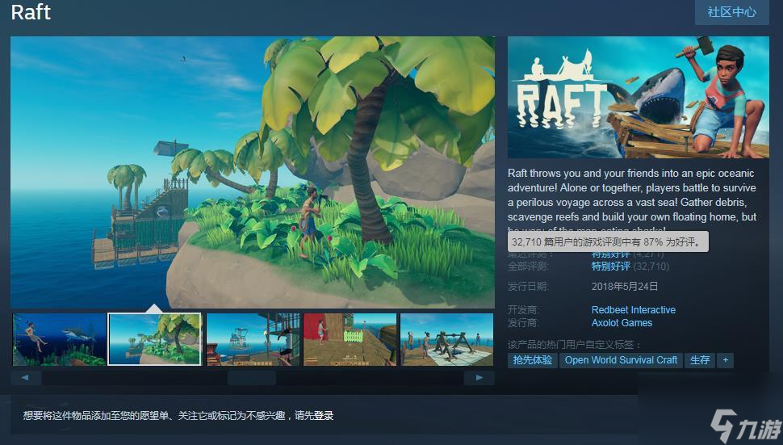
Task: Click the 抢先体验 tag
Action: coord(533,360)
